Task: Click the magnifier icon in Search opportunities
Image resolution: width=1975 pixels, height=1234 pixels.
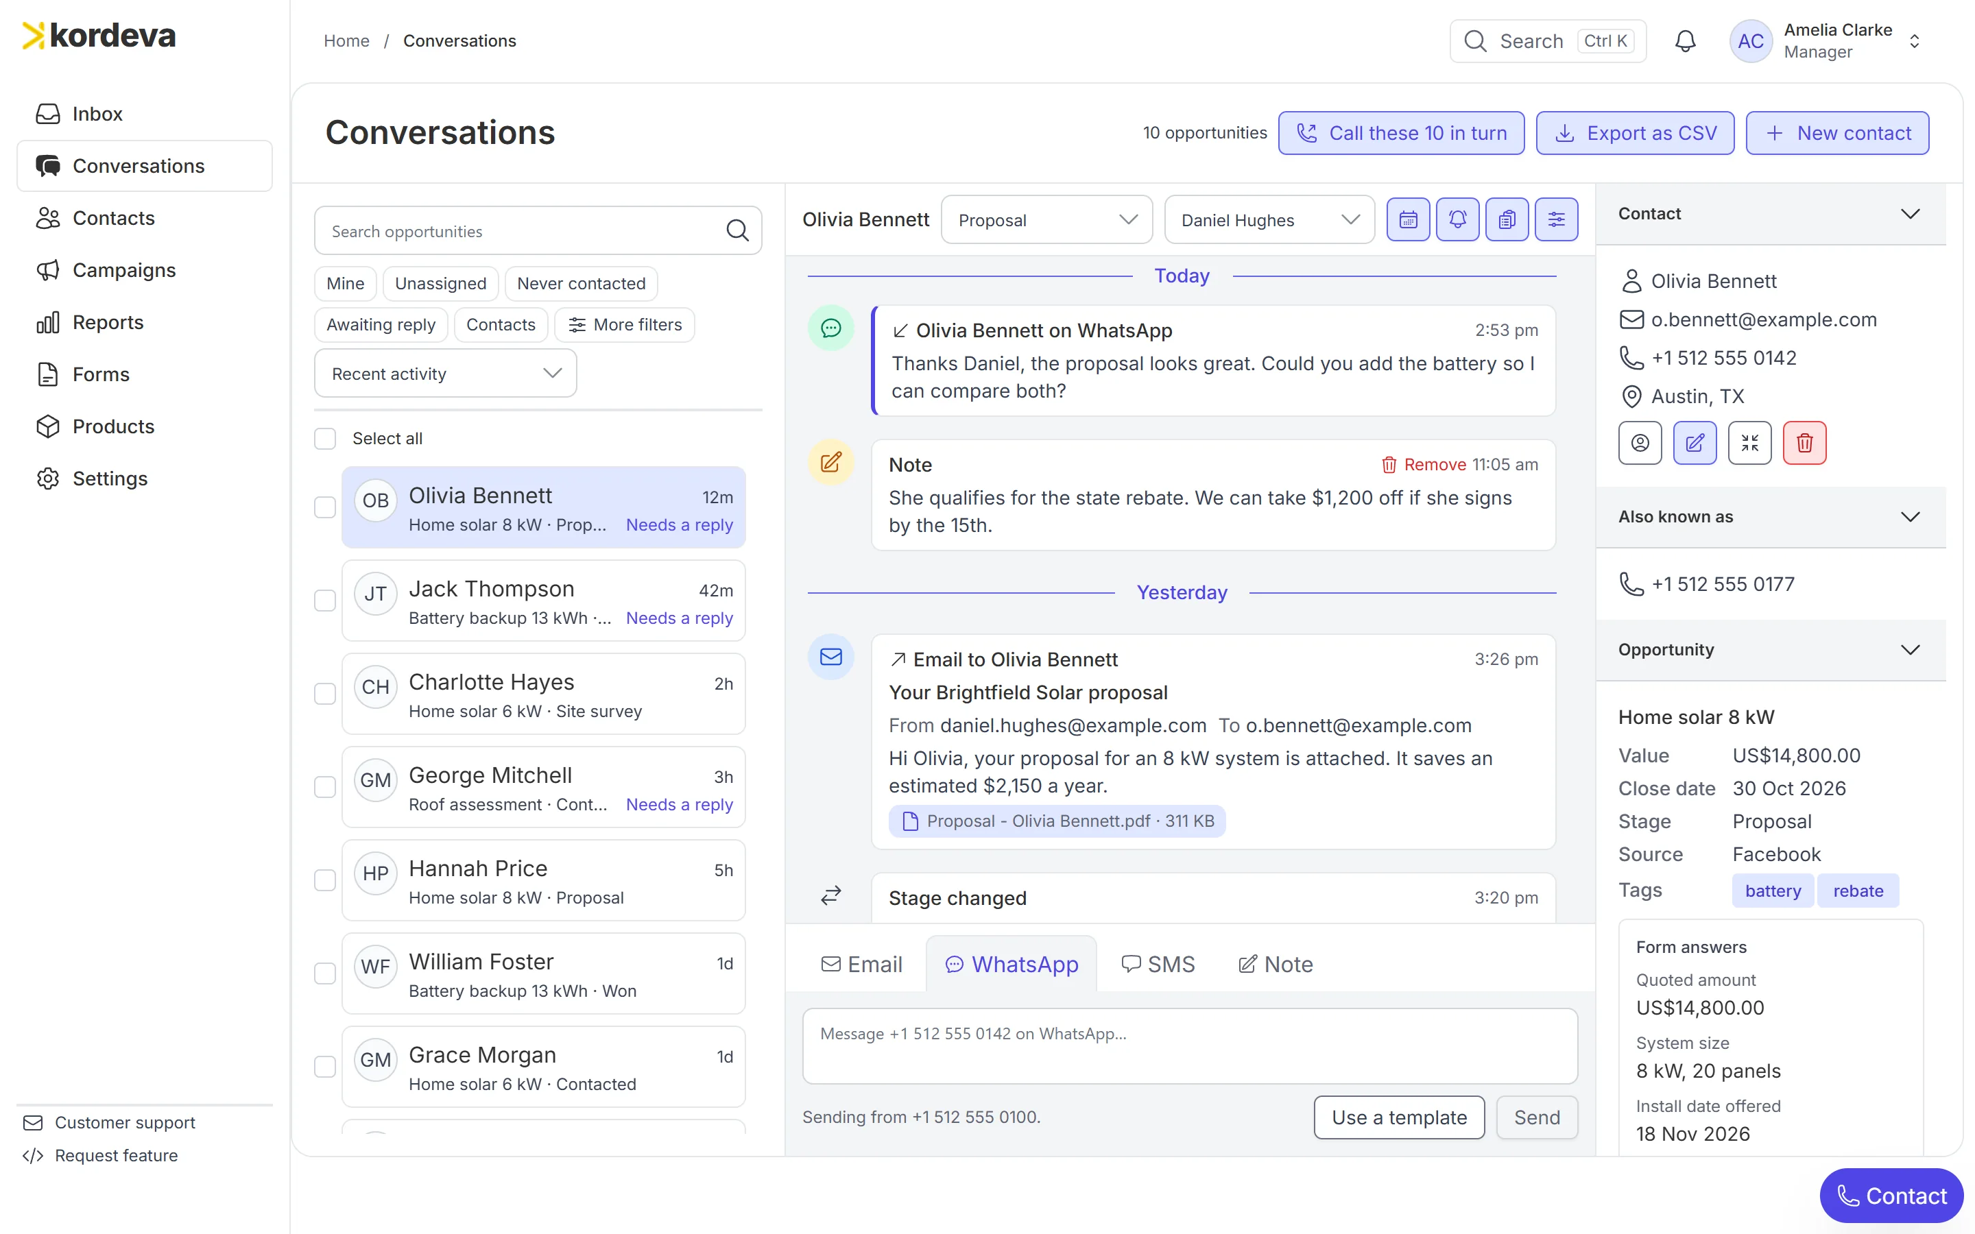Action: 737,231
